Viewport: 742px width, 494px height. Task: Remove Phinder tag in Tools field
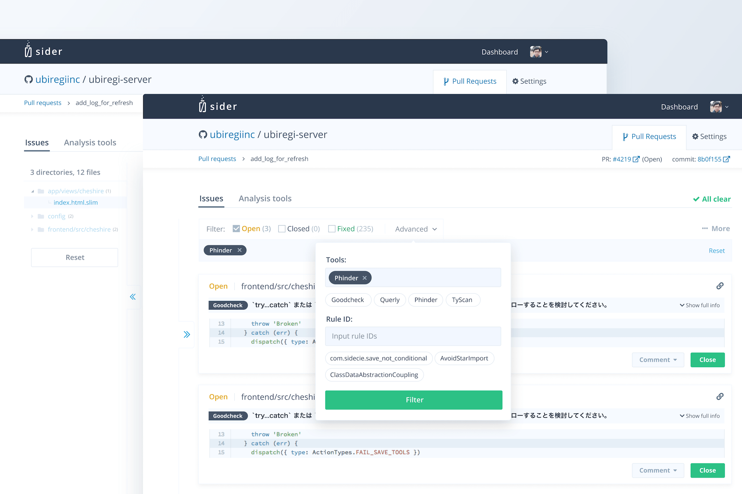click(x=364, y=278)
